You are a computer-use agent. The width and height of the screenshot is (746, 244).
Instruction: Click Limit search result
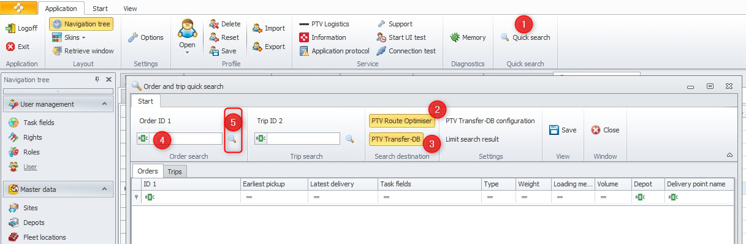472,139
